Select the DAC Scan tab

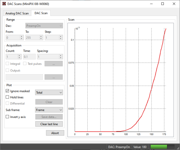click(41, 13)
